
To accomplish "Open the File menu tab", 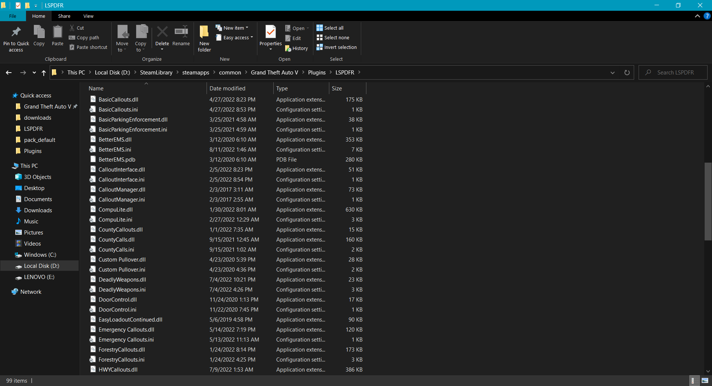I will pyautogui.click(x=13, y=16).
